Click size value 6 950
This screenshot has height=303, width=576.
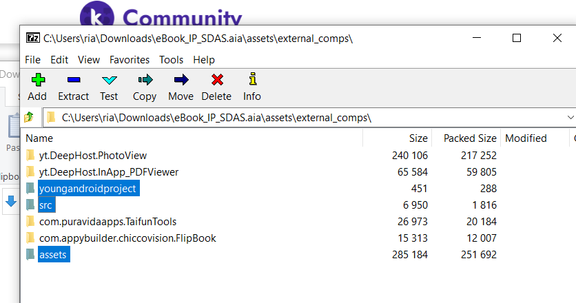pos(415,205)
